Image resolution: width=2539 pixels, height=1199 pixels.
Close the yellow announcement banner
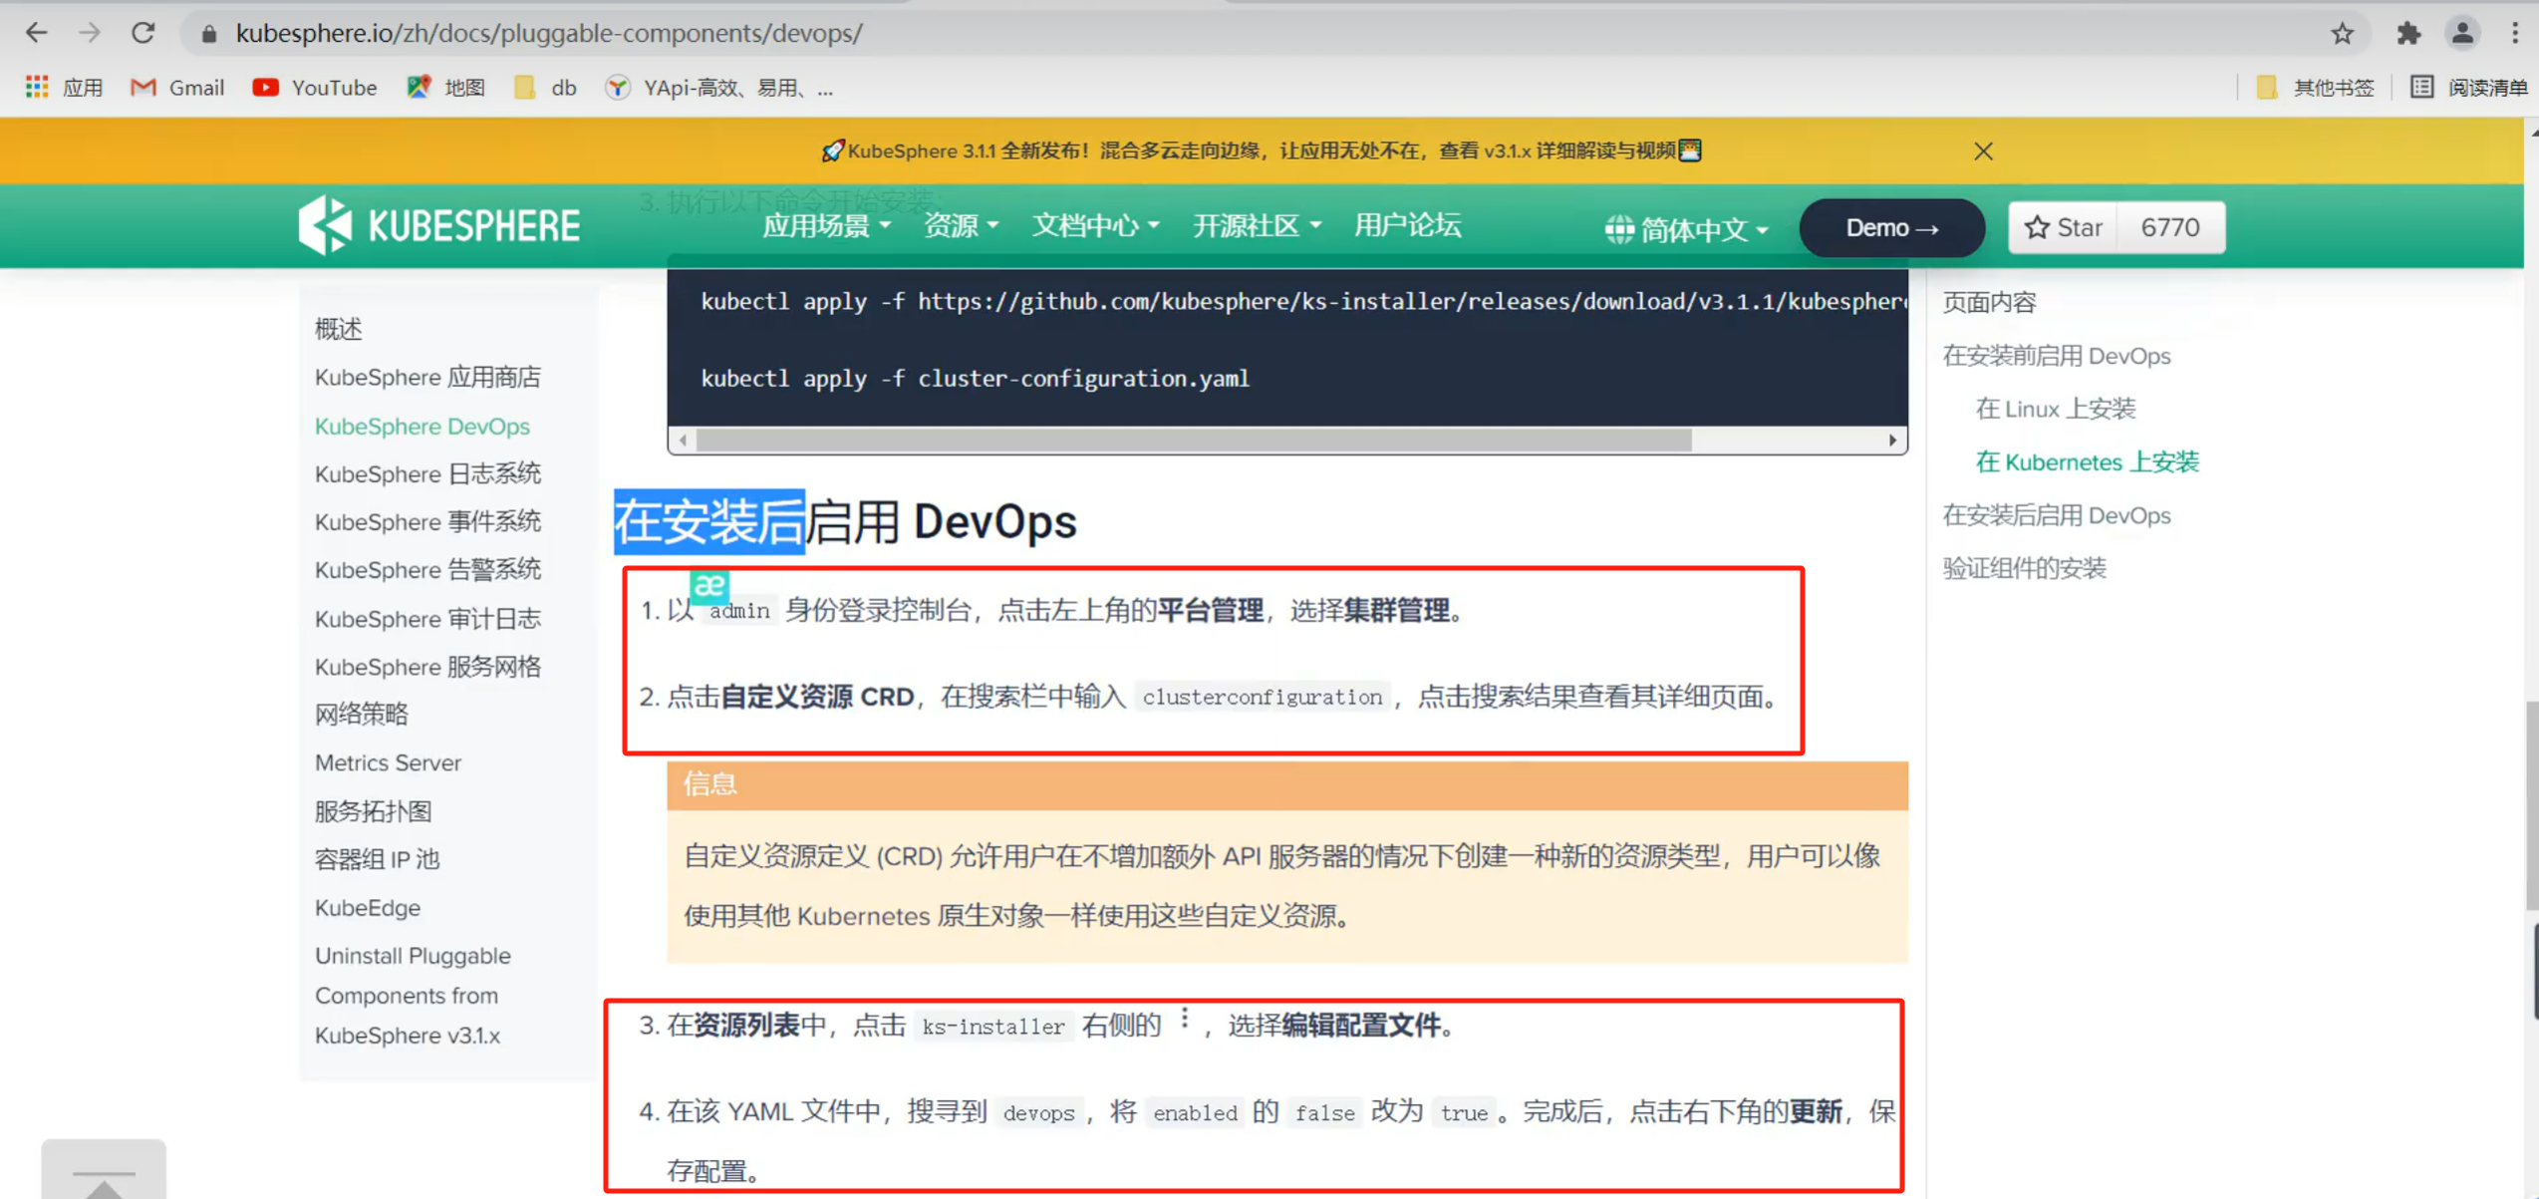(1983, 150)
